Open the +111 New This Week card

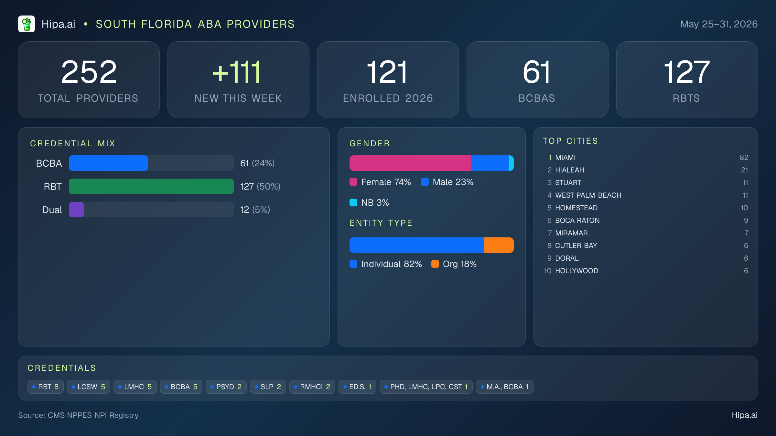[238, 80]
